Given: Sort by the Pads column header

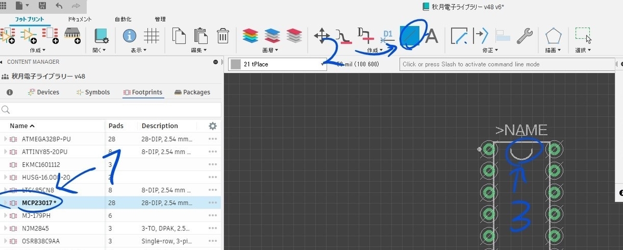Looking at the screenshot, I should (x=116, y=126).
